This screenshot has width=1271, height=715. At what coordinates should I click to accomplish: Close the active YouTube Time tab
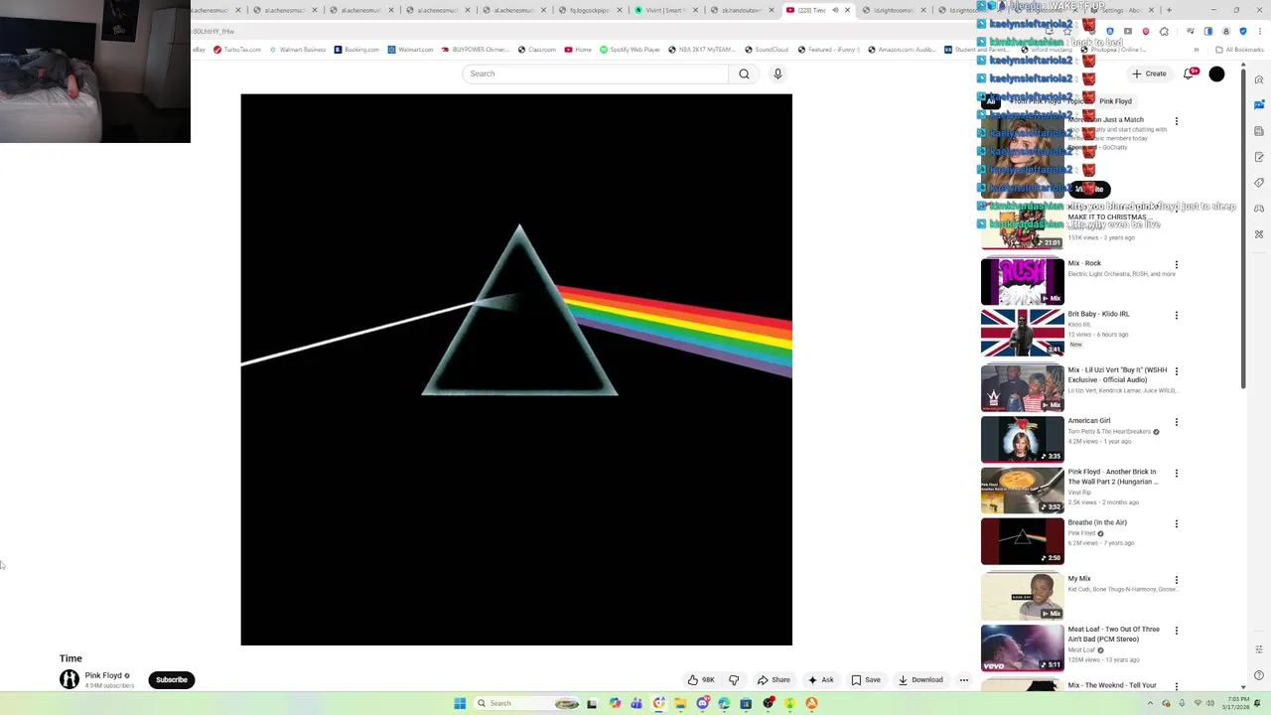pyautogui.click(x=847, y=10)
